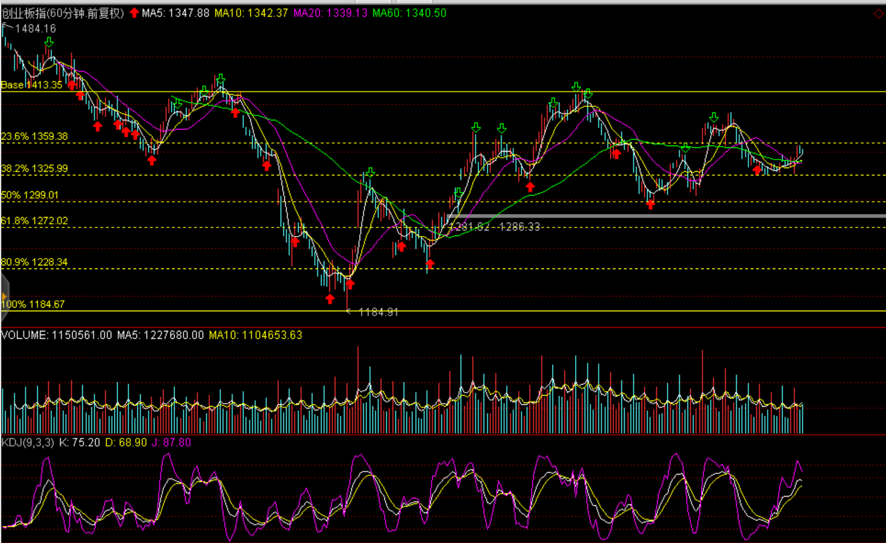Click the green sell arrow nearest the 1484.16 high
The image size is (886, 543).
(49, 42)
